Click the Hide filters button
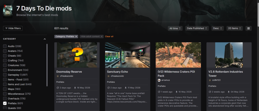The image size is (259, 111). point(13,28)
